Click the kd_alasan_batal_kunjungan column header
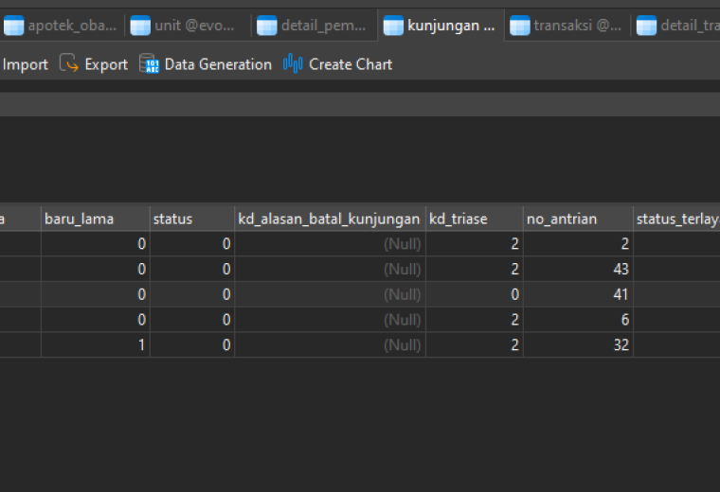 pyautogui.click(x=330, y=219)
